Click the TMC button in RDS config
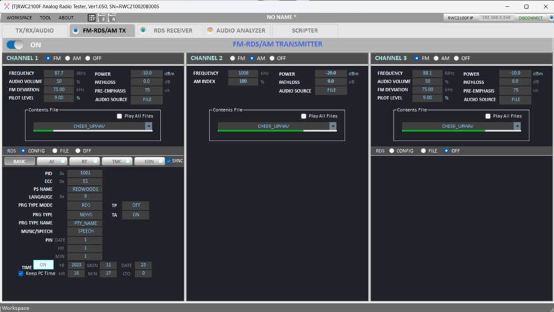 116,161
